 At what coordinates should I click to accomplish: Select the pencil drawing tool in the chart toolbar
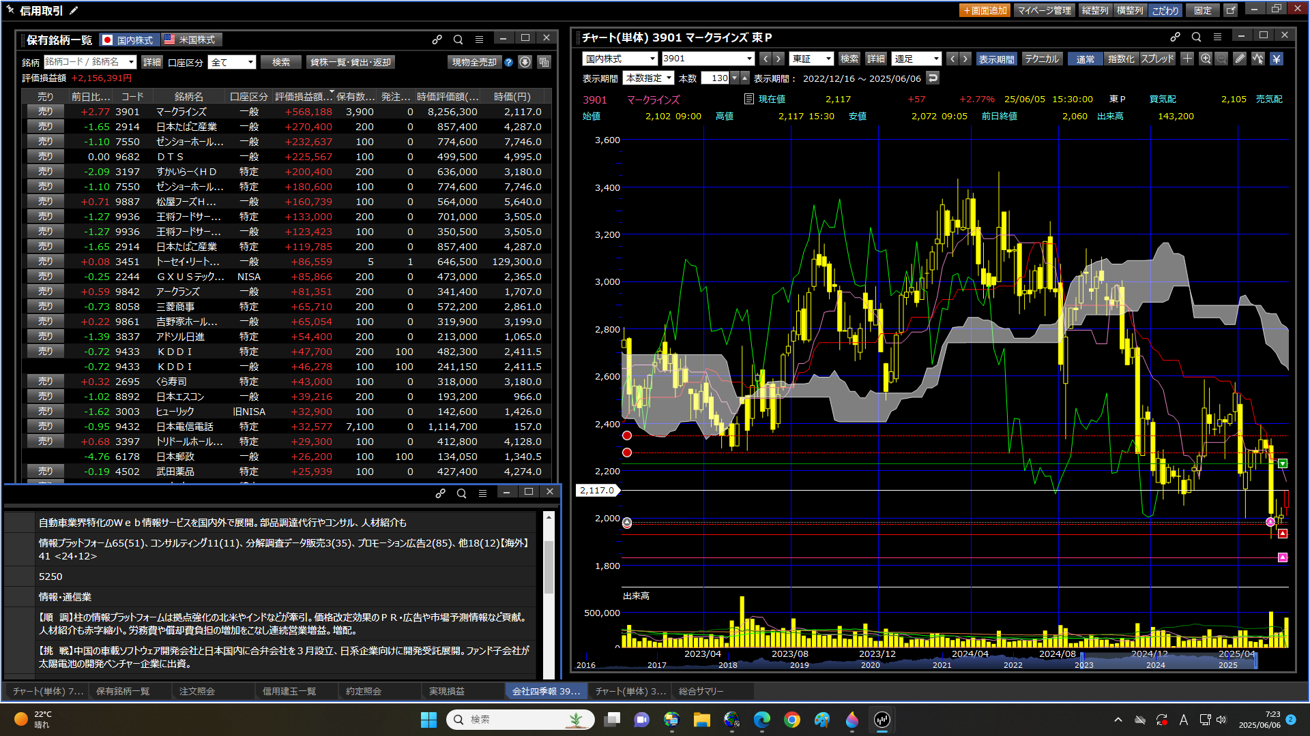point(1240,59)
